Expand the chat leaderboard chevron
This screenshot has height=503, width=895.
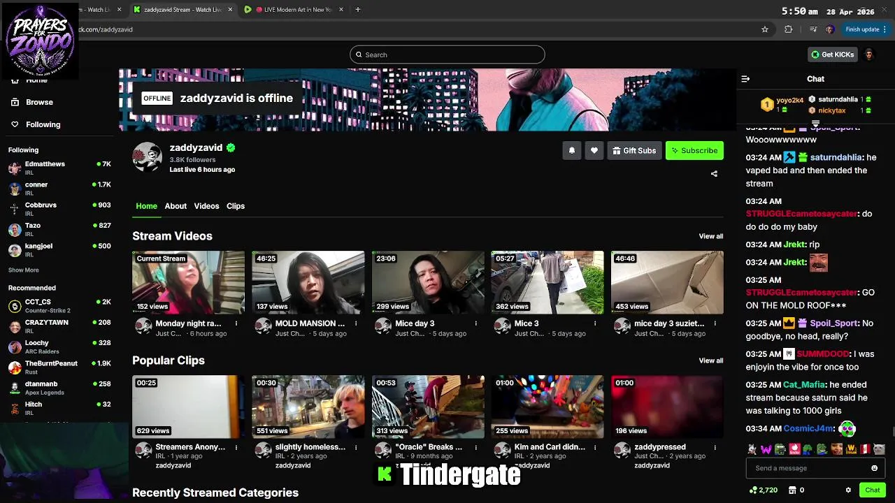tap(815, 124)
